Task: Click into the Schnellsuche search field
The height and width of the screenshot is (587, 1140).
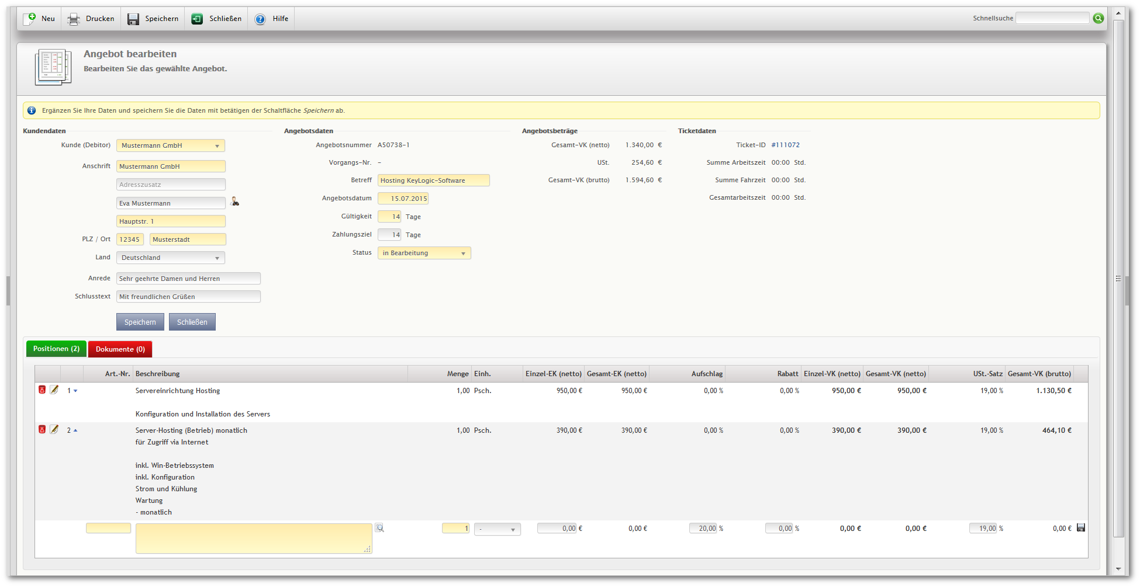Action: click(x=1052, y=18)
